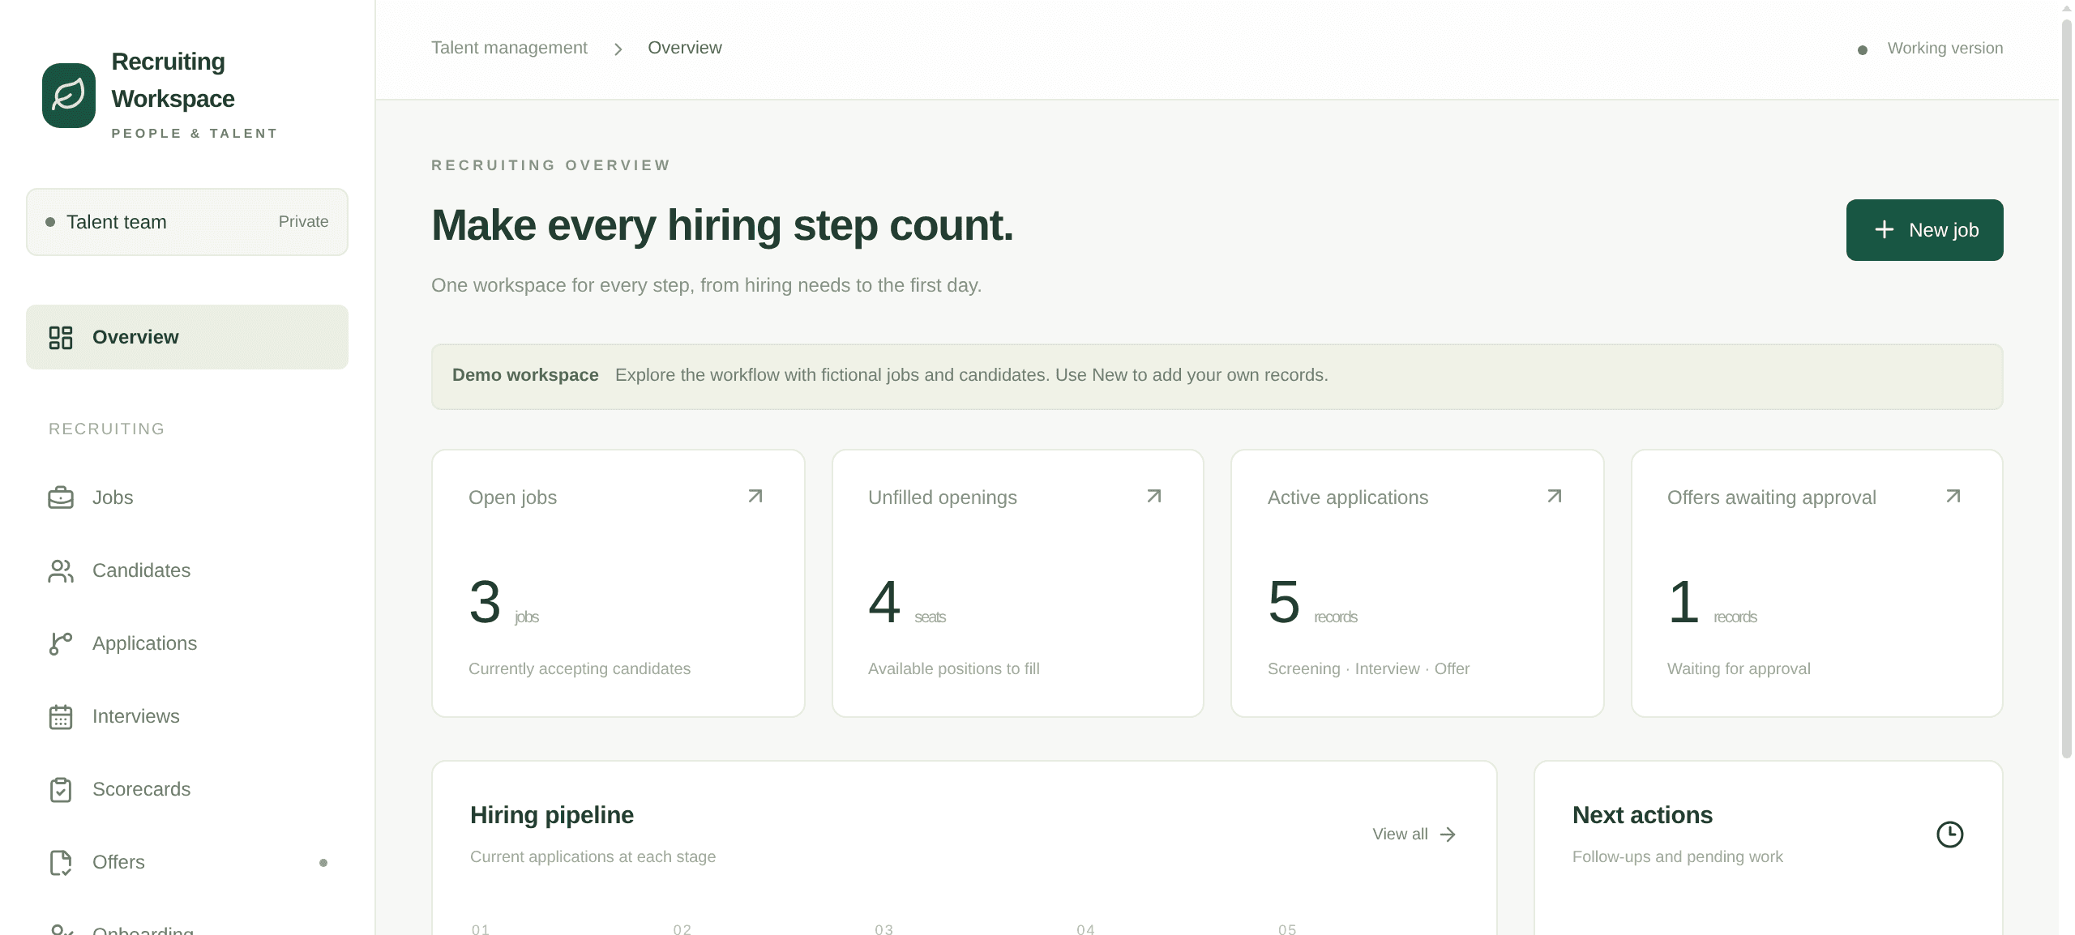Screen dimensions: 2075x935
Task: Click the Scorecards clipboard icon
Action: [61, 789]
